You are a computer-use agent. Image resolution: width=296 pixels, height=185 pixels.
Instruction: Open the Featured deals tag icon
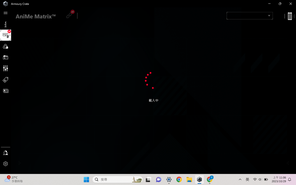(x=5, y=80)
